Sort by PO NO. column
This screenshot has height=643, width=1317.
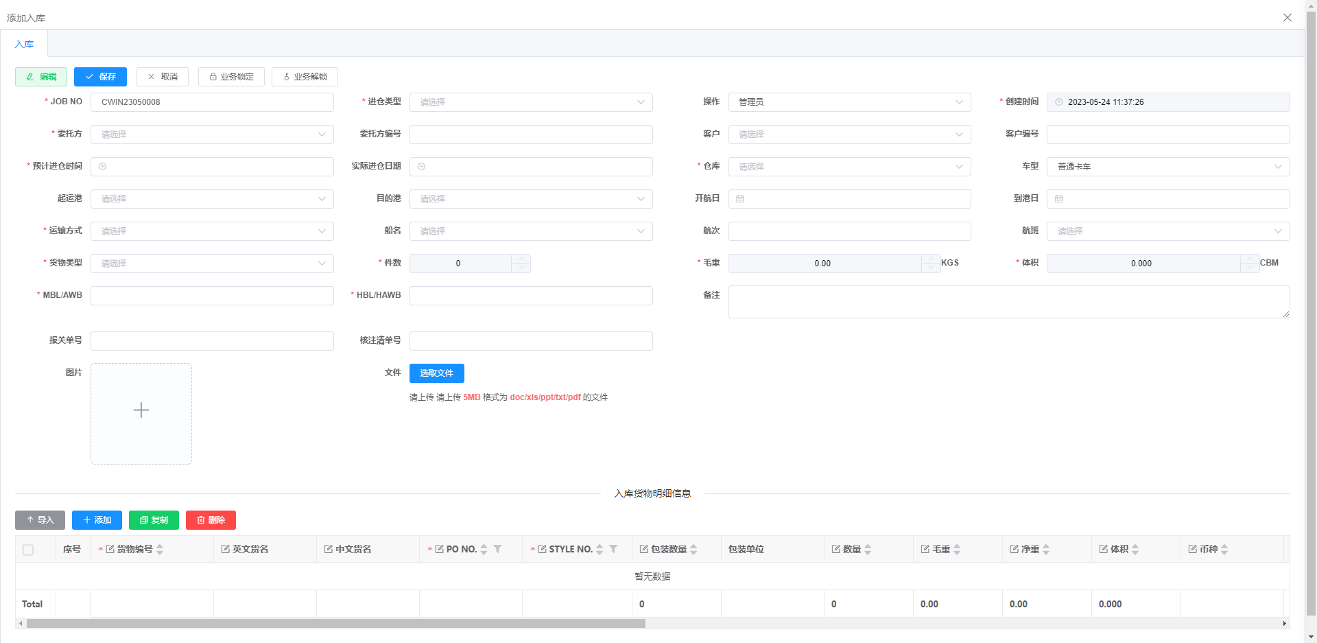click(484, 550)
